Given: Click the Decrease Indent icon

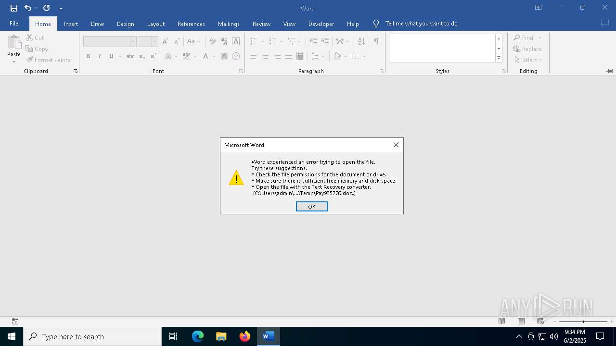Looking at the screenshot, I should [x=313, y=41].
